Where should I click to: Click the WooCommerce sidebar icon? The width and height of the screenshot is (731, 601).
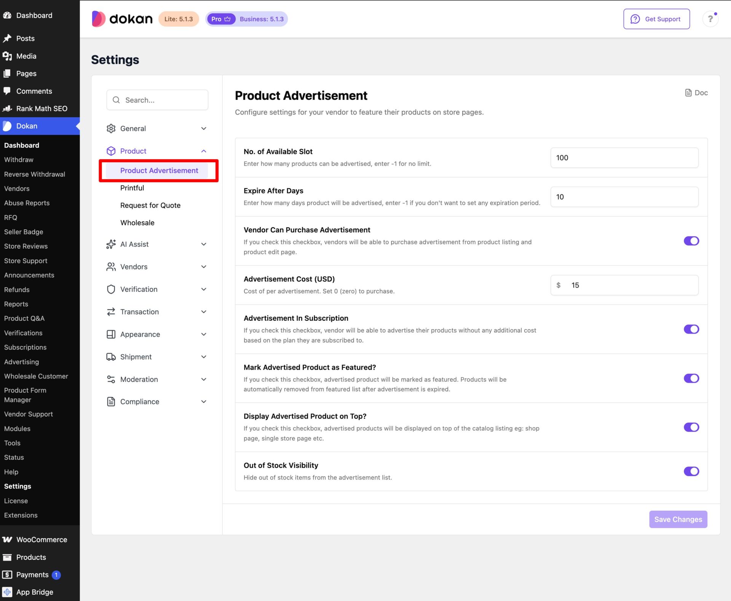pyautogui.click(x=7, y=539)
